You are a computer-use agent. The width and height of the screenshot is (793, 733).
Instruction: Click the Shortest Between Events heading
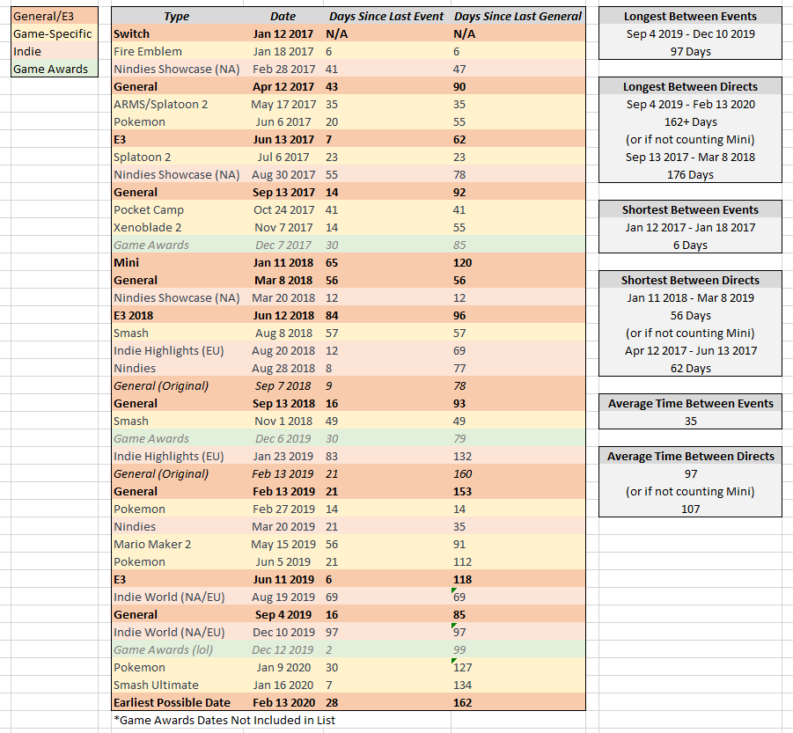pos(690,209)
